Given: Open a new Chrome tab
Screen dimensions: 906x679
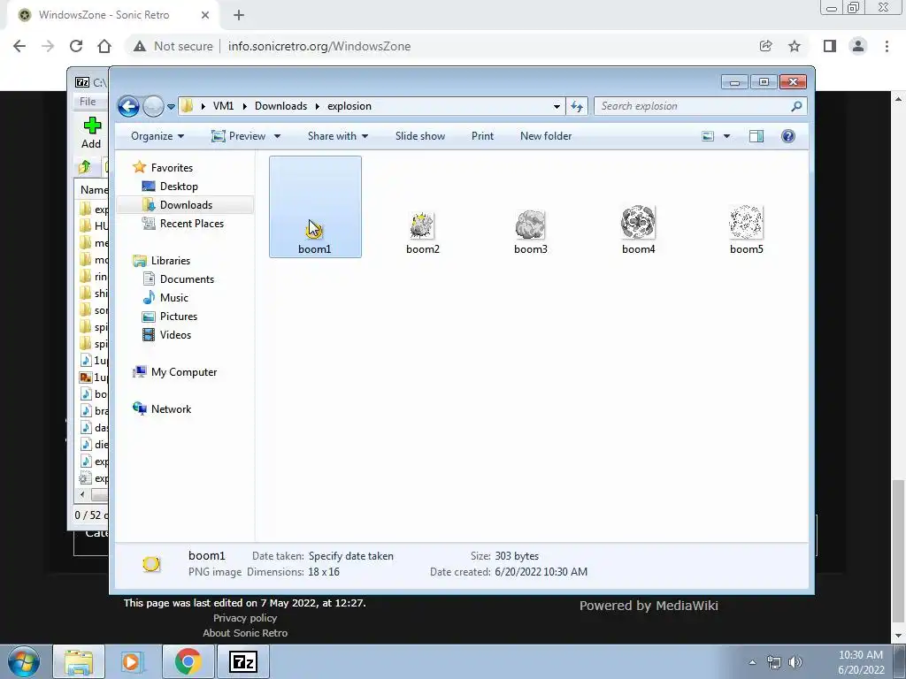Looking at the screenshot, I should [239, 15].
